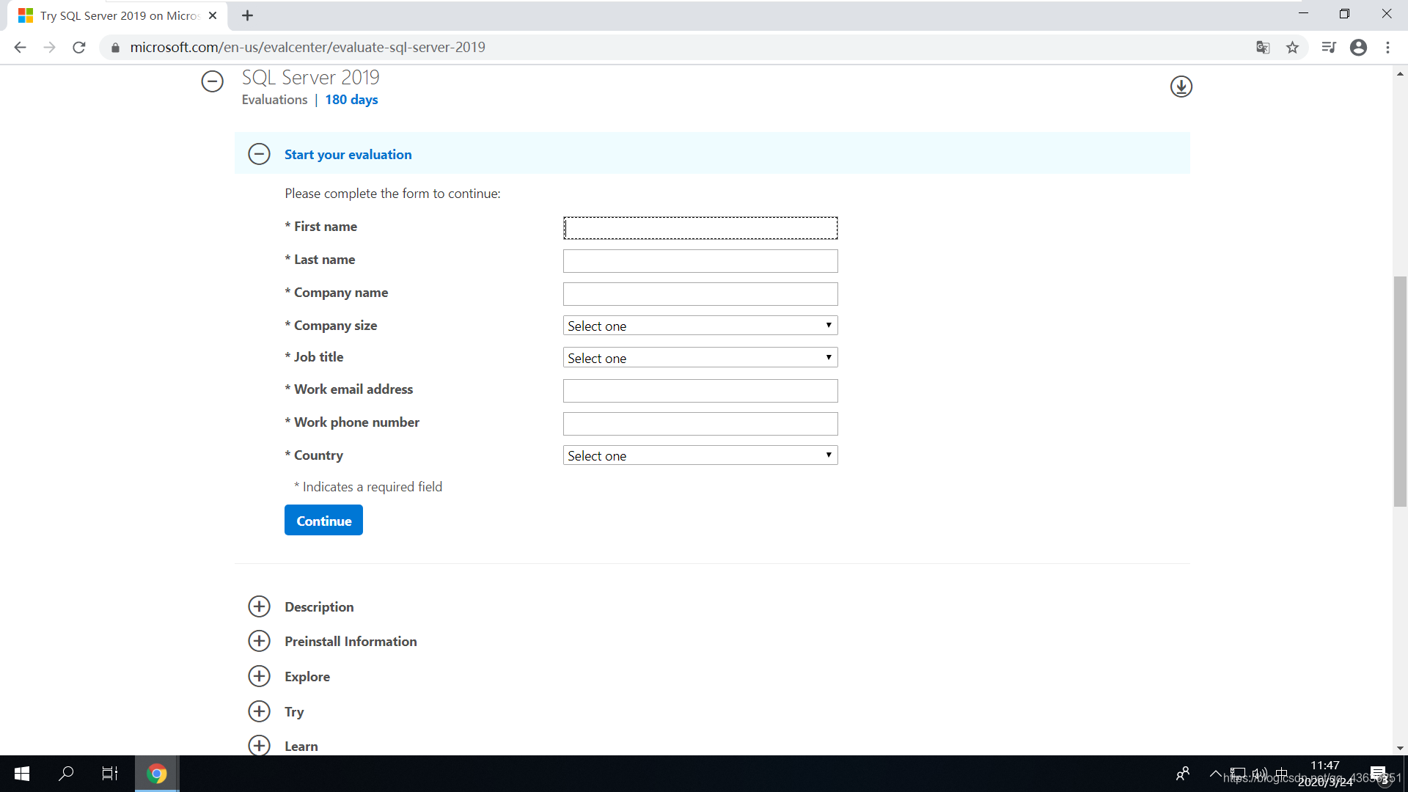Expand the Explore section
The width and height of the screenshot is (1408, 792).
259,676
